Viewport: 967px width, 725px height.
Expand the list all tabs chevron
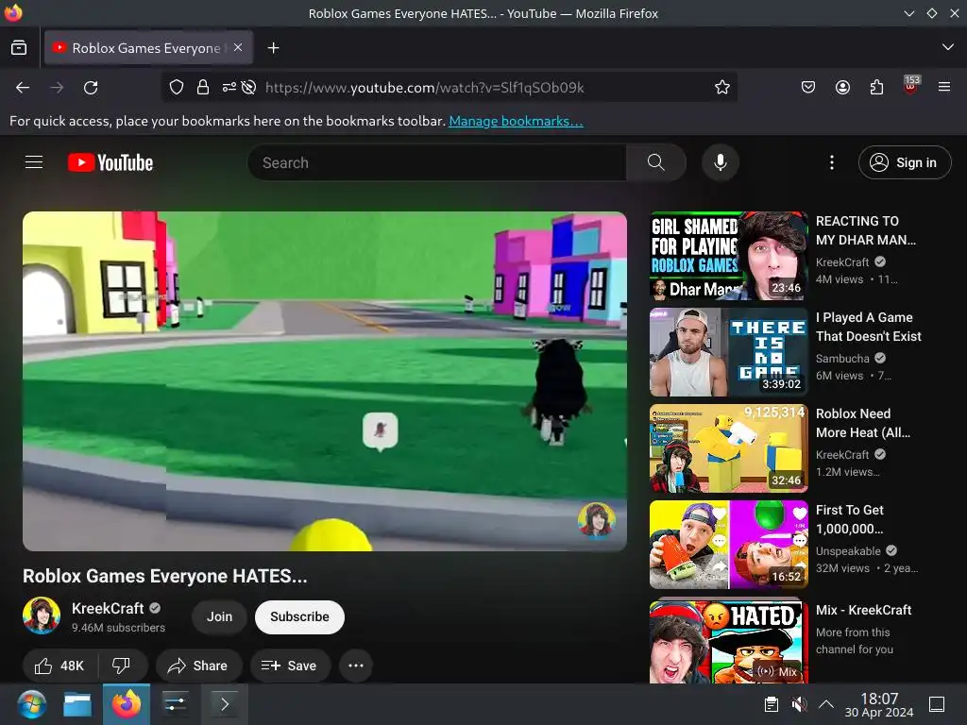coord(948,47)
